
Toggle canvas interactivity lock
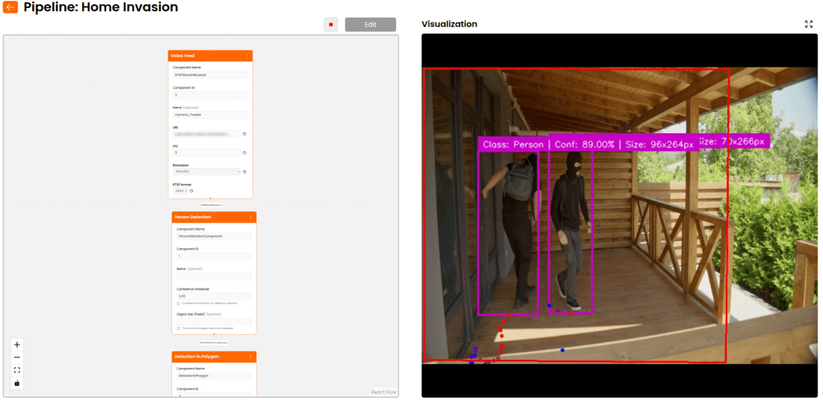(x=17, y=383)
